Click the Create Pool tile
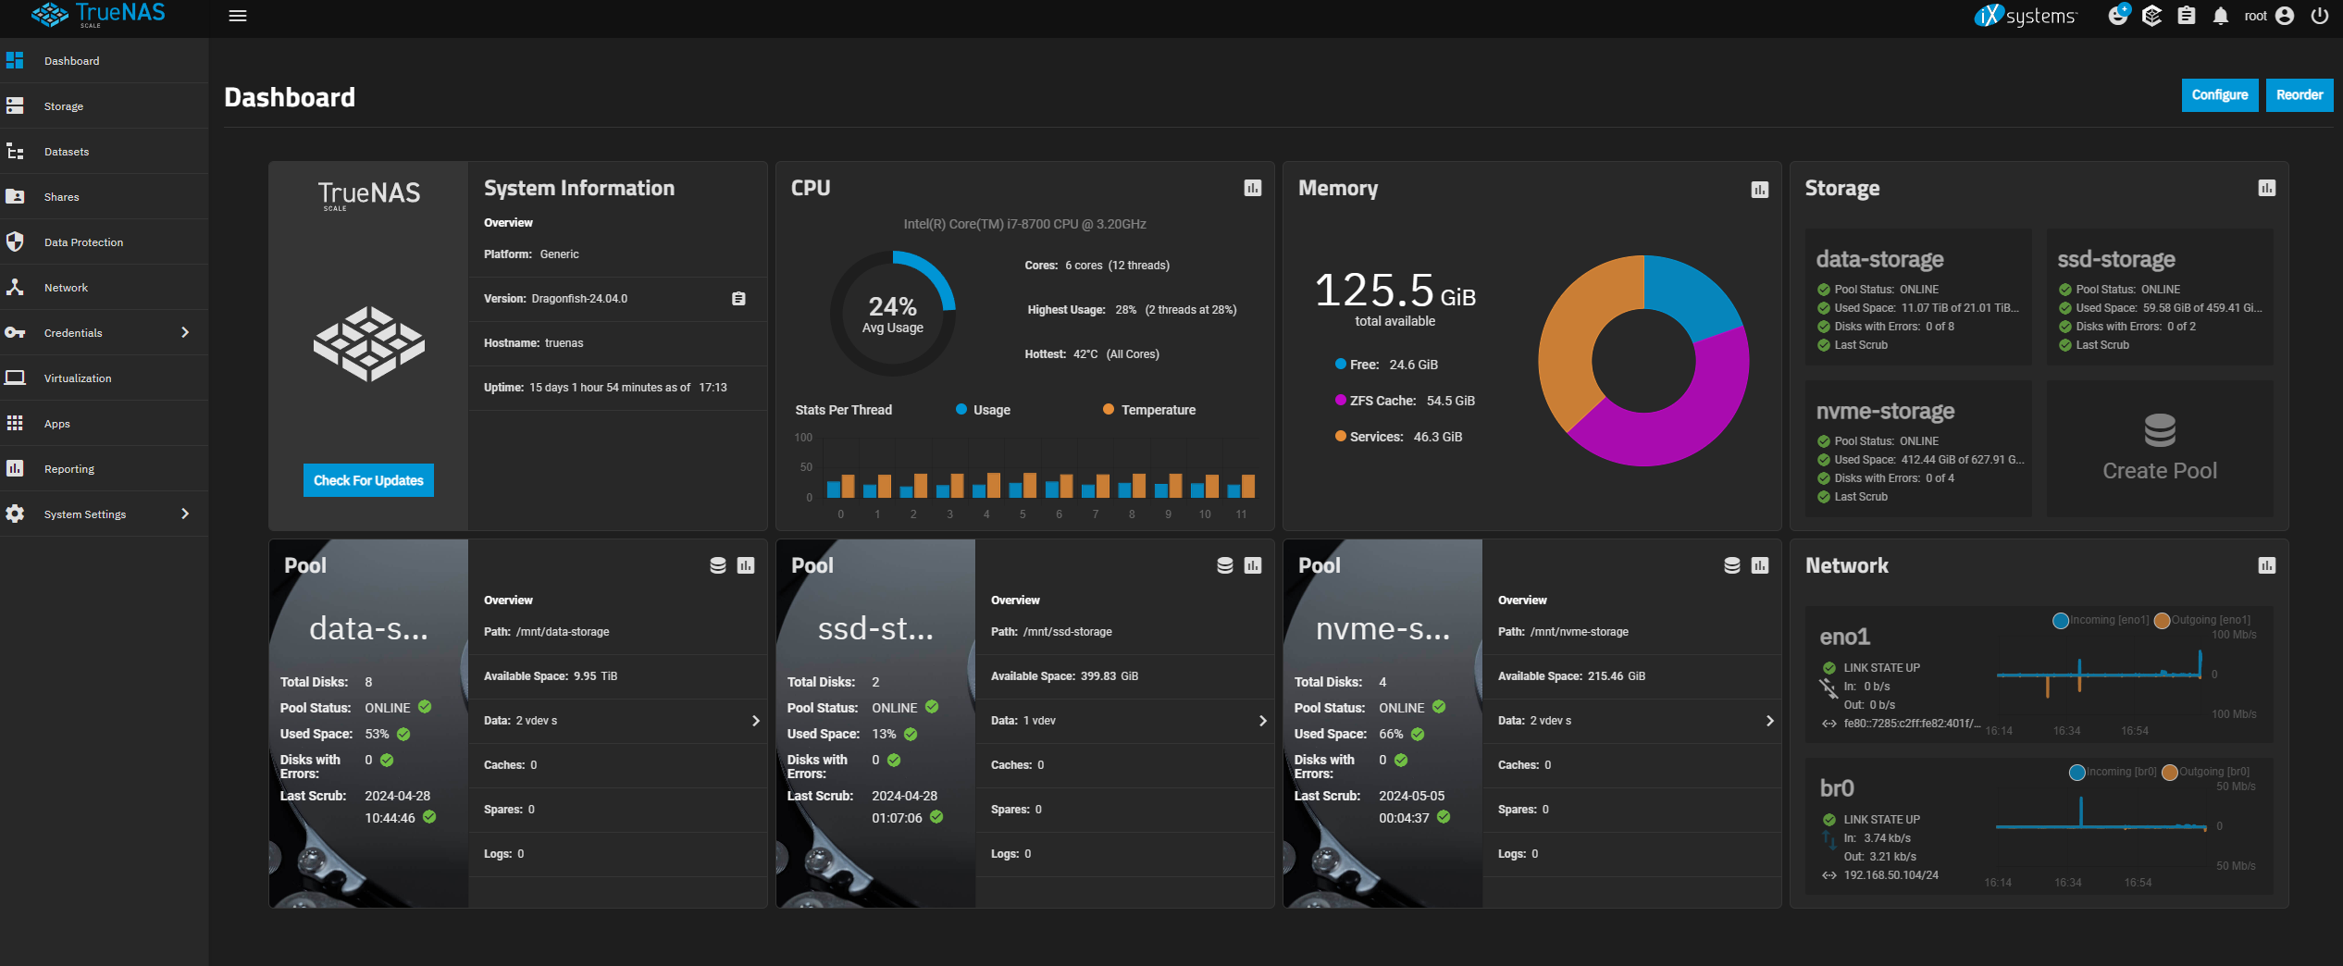Viewport: 2343px width, 966px height. (x=2160, y=448)
